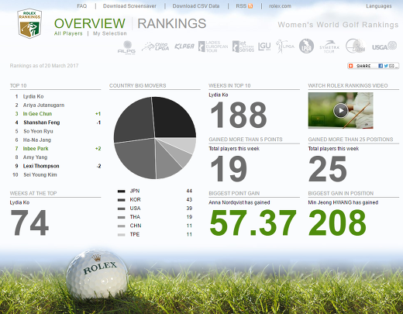Click the 19 players gained points figure
This screenshot has width=403, height=314.
click(229, 169)
